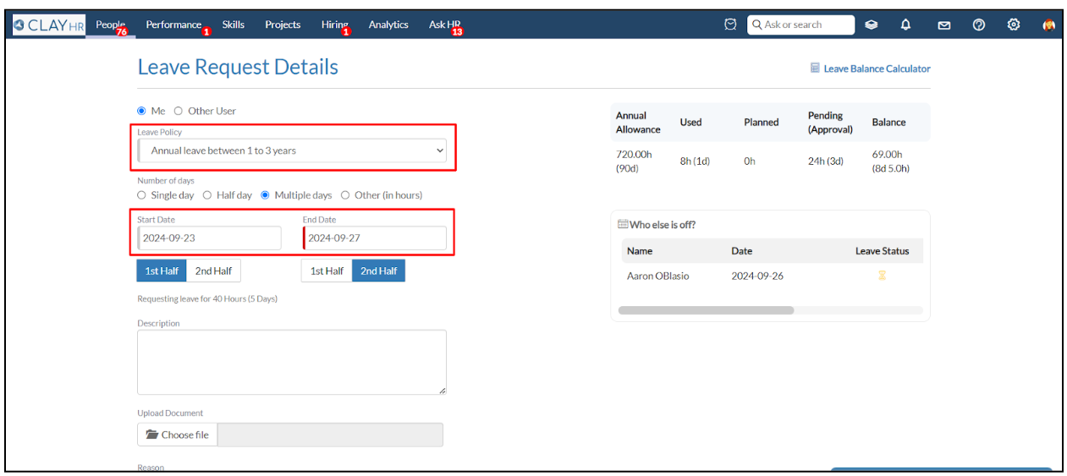Click the Ask or search field
1067x476 pixels.
[800, 25]
